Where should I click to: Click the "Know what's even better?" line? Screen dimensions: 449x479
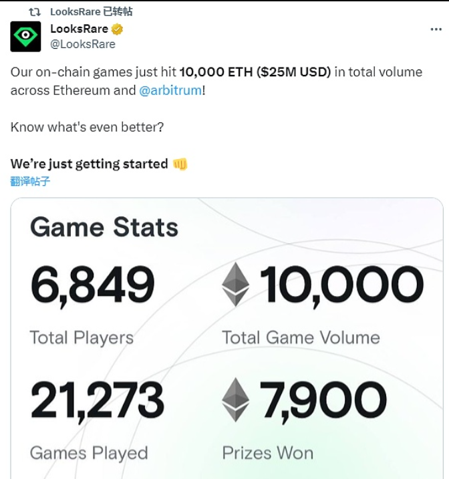click(x=88, y=127)
